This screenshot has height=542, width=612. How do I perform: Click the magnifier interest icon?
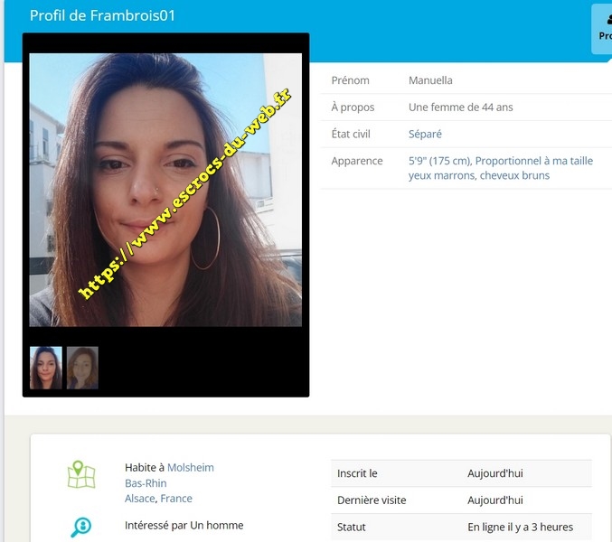tap(81, 528)
